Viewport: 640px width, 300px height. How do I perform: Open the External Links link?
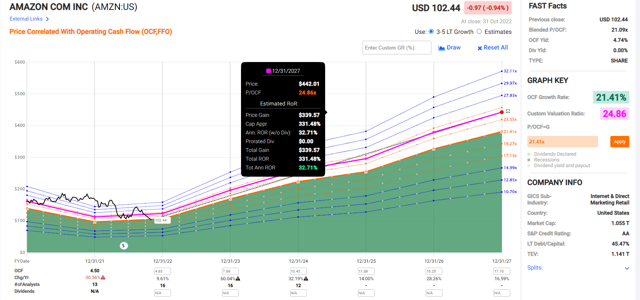(26, 19)
